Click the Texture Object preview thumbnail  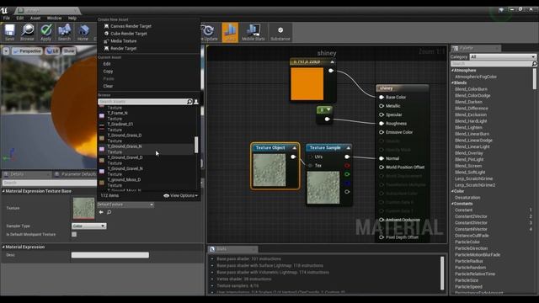269,170
